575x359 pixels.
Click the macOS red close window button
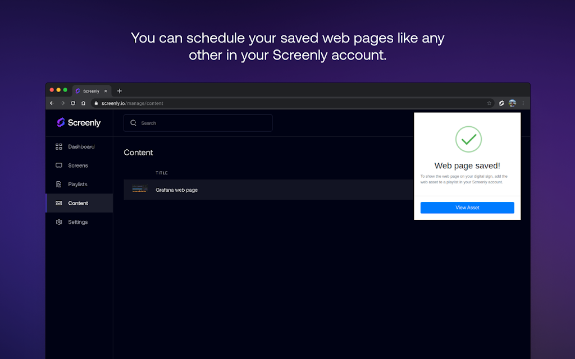[x=52, y=90]
